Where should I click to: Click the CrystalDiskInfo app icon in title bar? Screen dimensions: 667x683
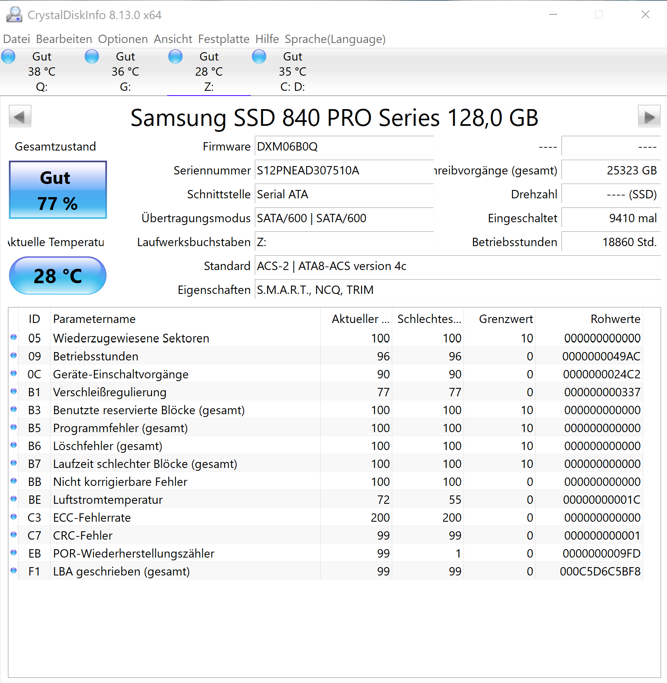(14, 15)
